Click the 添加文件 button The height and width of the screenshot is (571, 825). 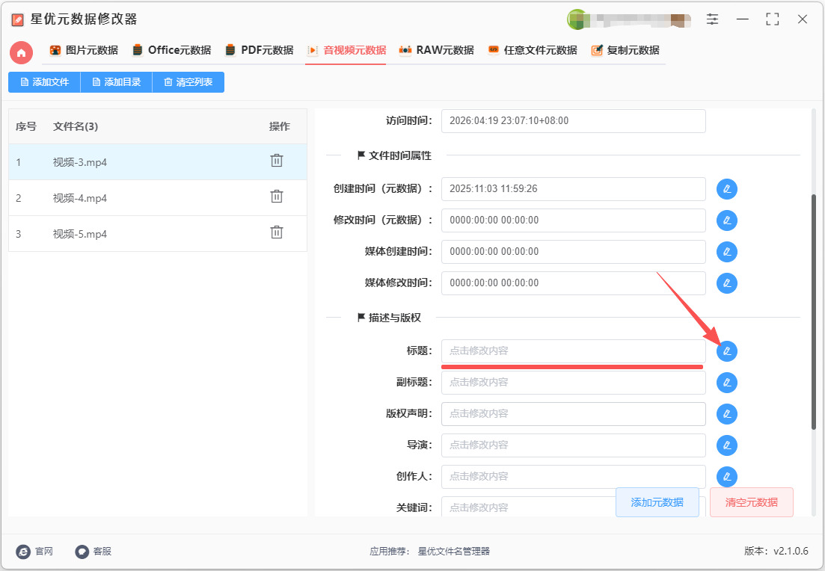(44, 82)
